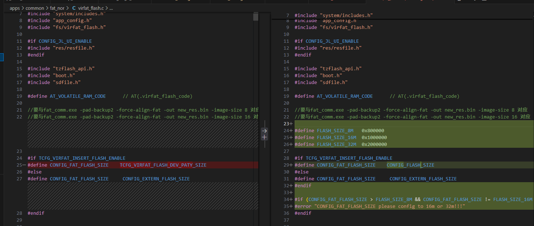
Task: Click CONFIG_EXTERN_FLASH_SIZE in the left pane
Action: [x=156, y=179]
